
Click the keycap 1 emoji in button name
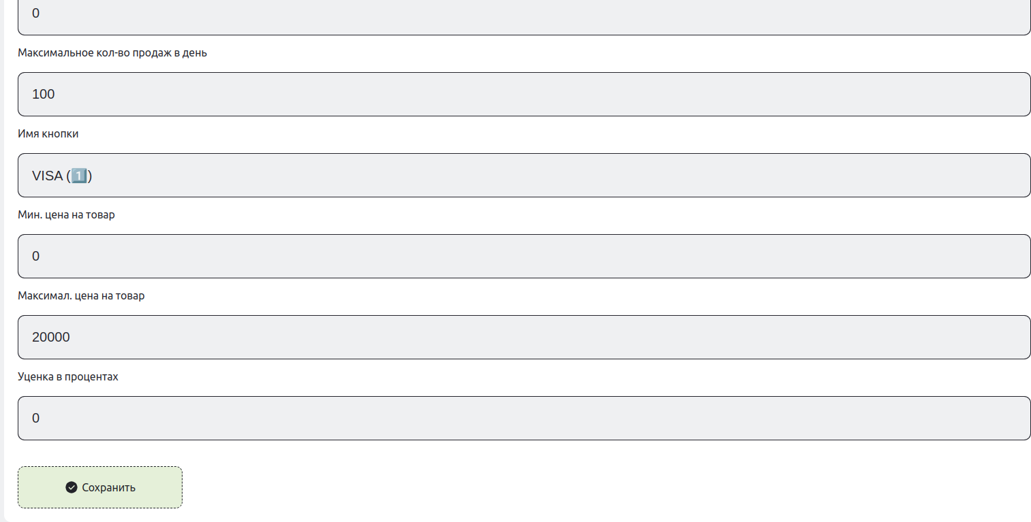coord(79,176)
